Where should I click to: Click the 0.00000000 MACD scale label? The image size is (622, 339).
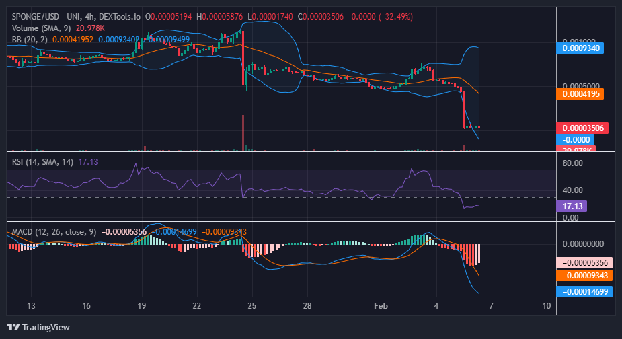583,244
